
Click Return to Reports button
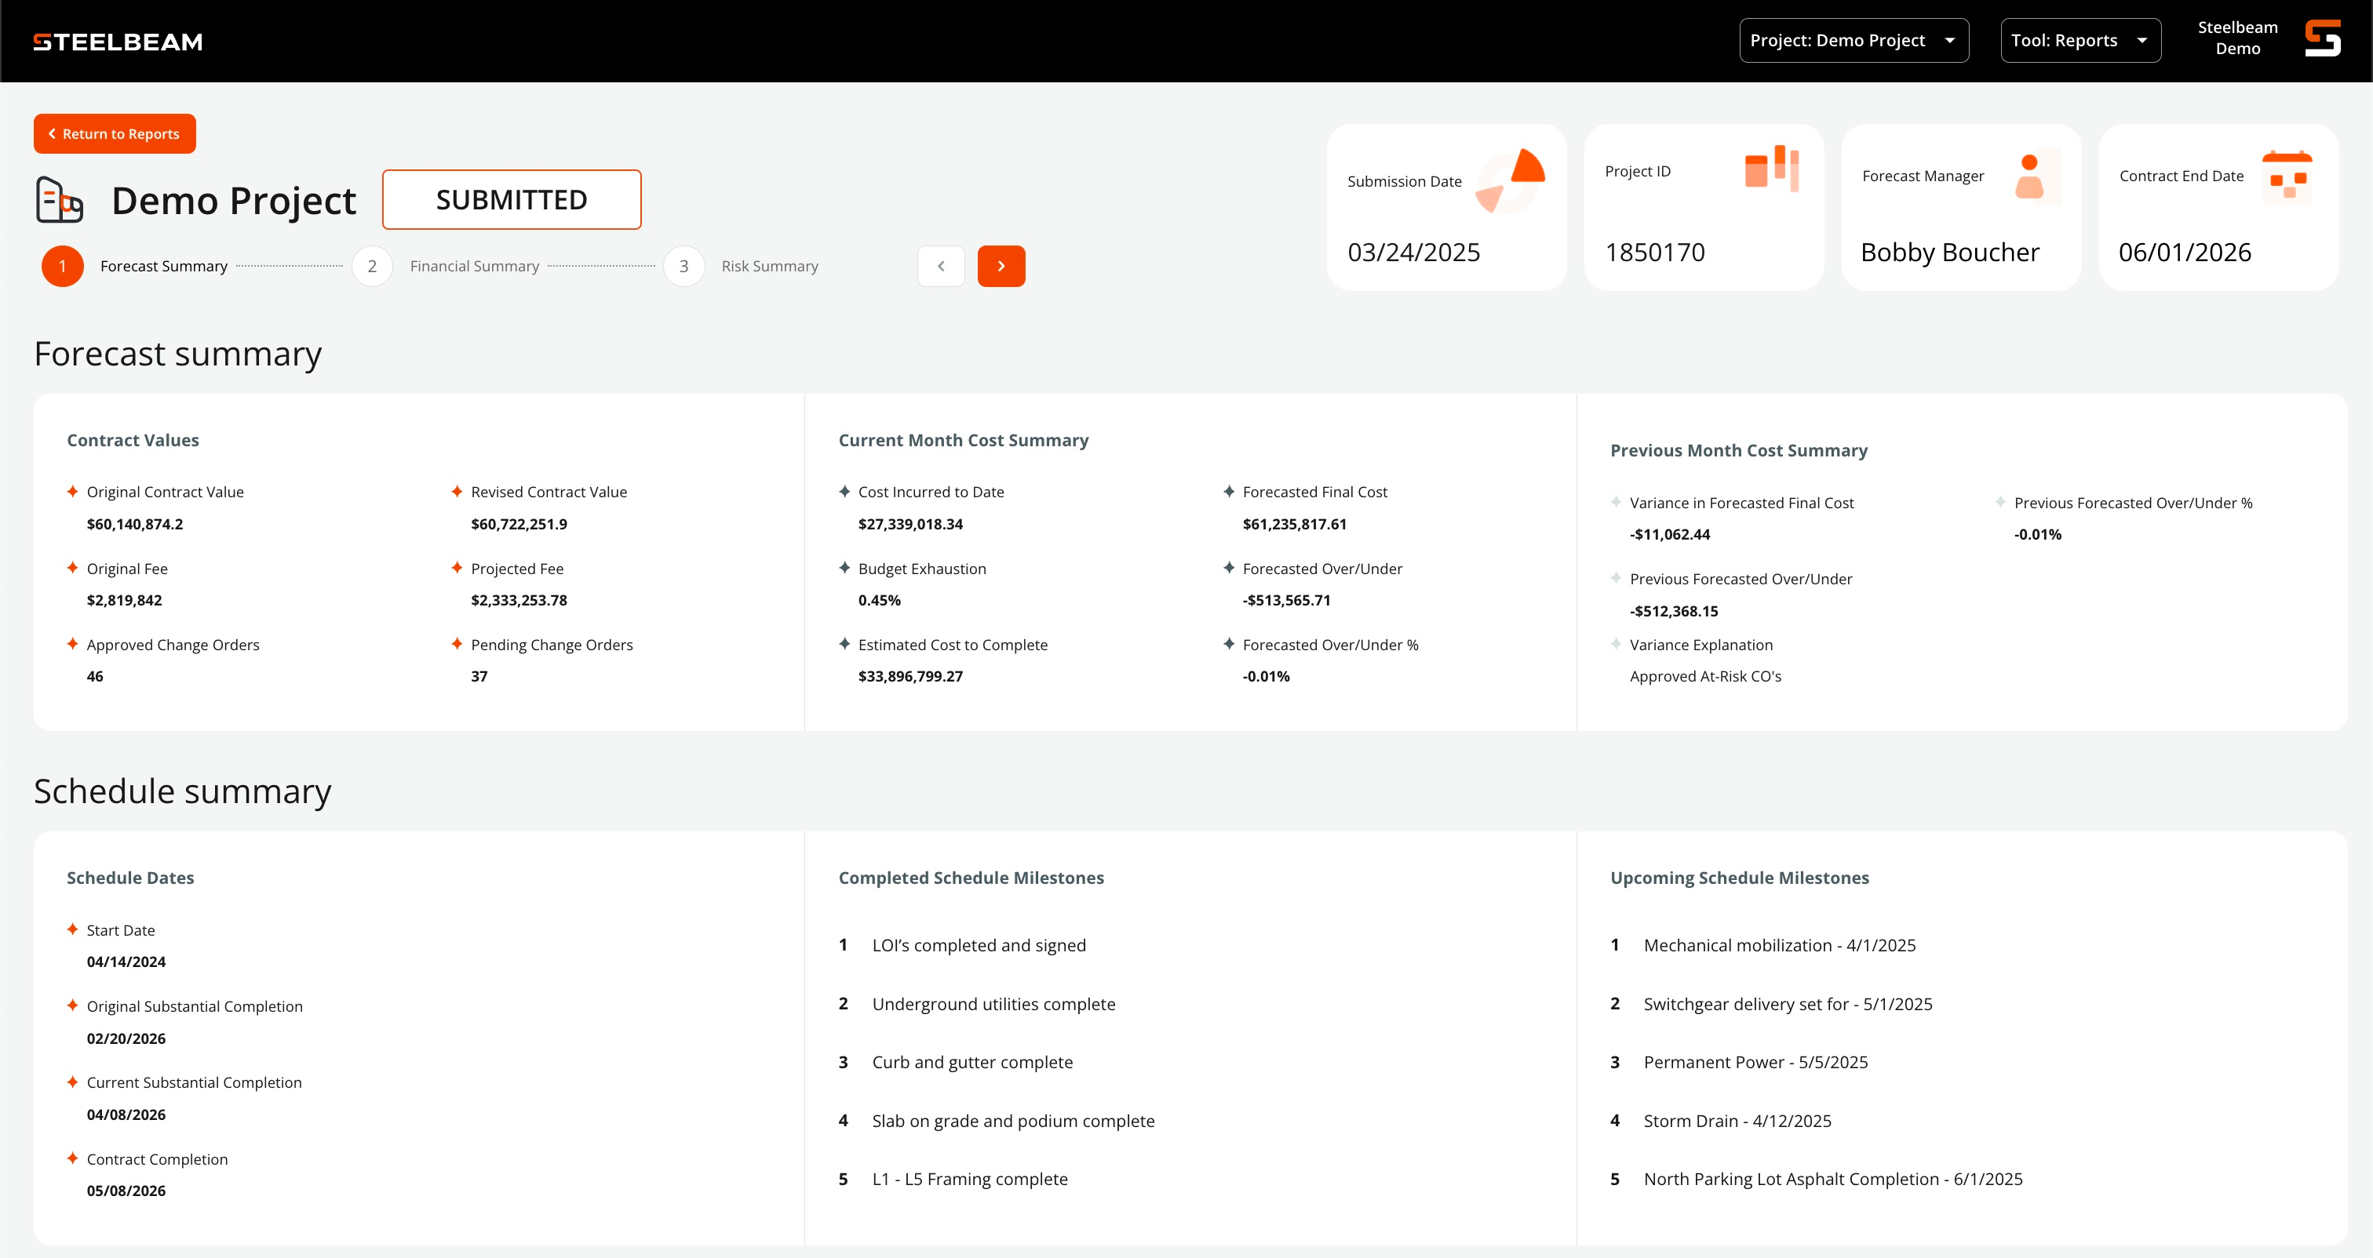(115, 133)
